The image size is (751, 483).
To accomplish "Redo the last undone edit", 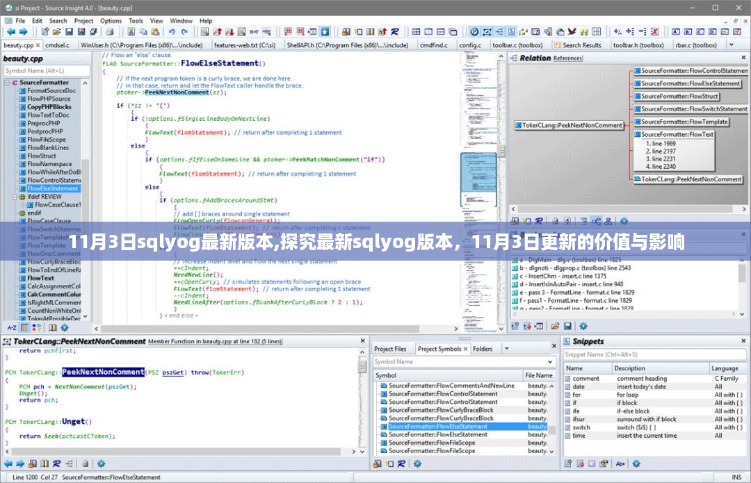I will click(x=184, y=32).
